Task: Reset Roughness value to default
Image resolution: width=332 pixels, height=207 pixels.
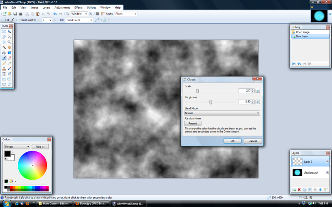Action: click(258, 102)
